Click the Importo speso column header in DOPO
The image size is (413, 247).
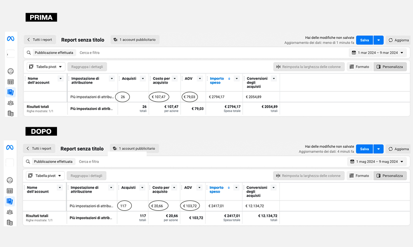click(216, 189)
